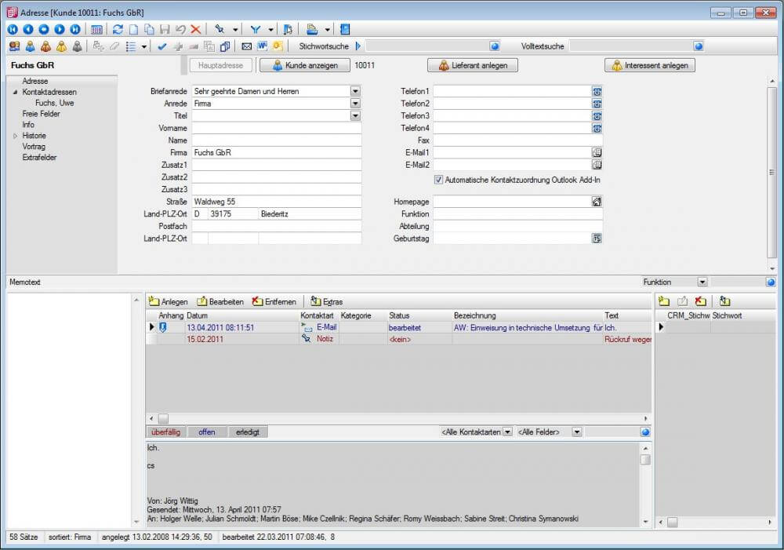Click the Volltextsuche search globe button

[699, 46]
